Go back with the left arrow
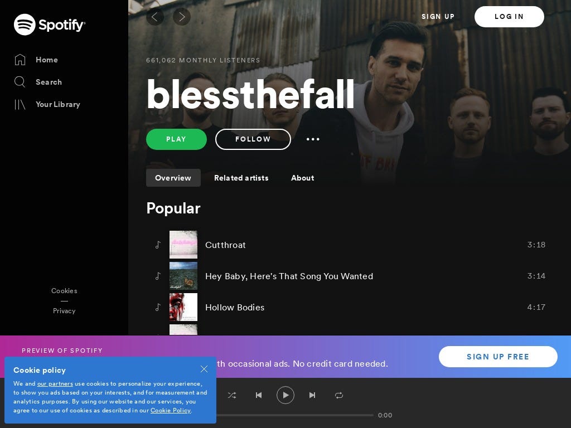 click(155, 17)
